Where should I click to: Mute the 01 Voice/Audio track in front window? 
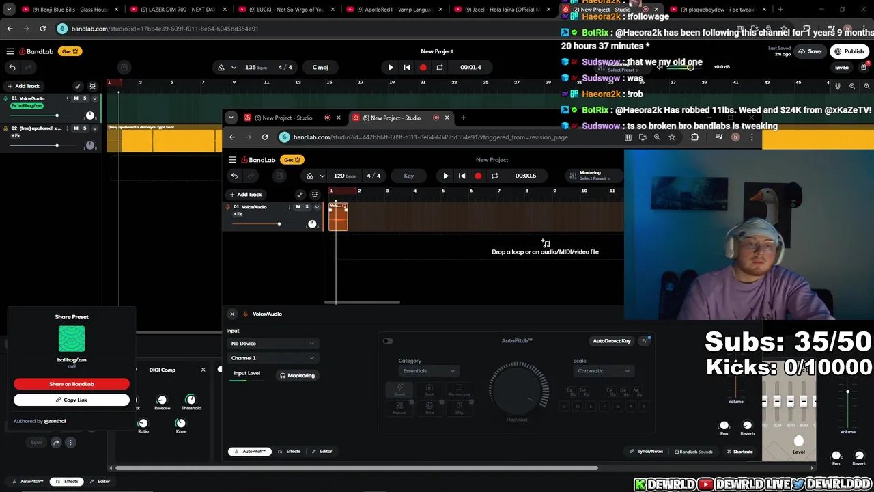click(298, 206)
